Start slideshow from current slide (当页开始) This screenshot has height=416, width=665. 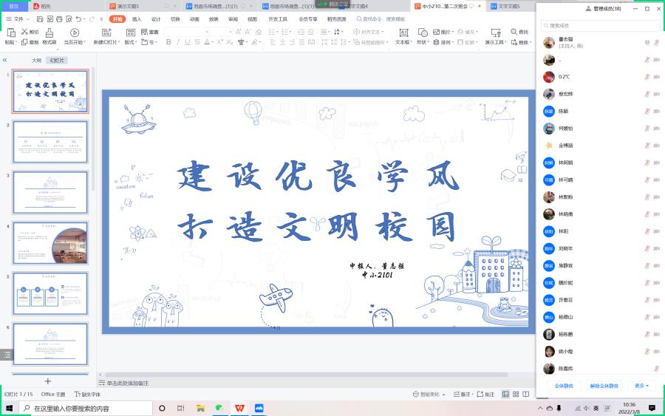[x=74, y=36]
